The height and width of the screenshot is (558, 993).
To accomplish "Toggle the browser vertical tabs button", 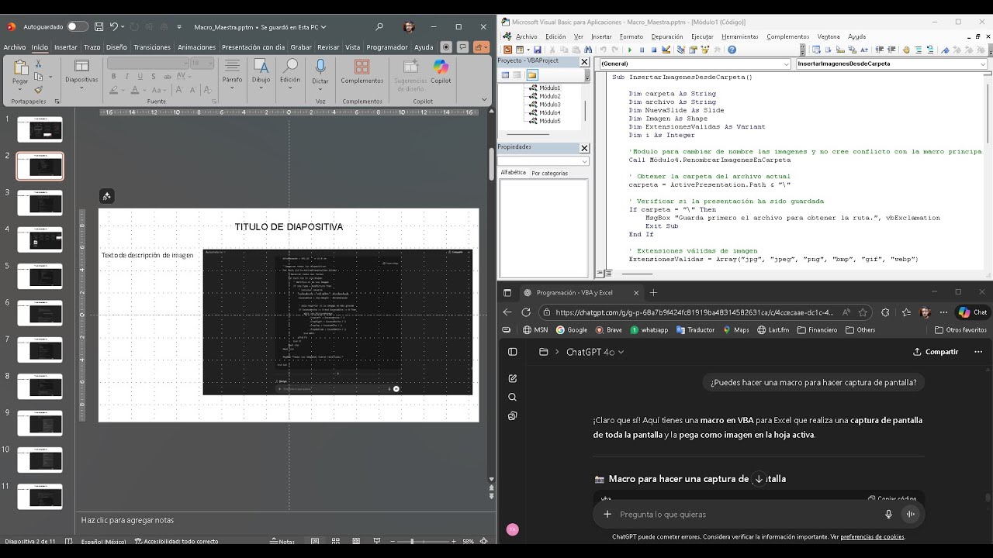I will (507, 293).
